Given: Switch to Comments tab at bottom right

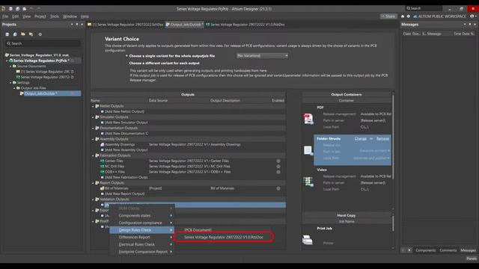Looking at the screenshot, I should click(x=448, y=250).
